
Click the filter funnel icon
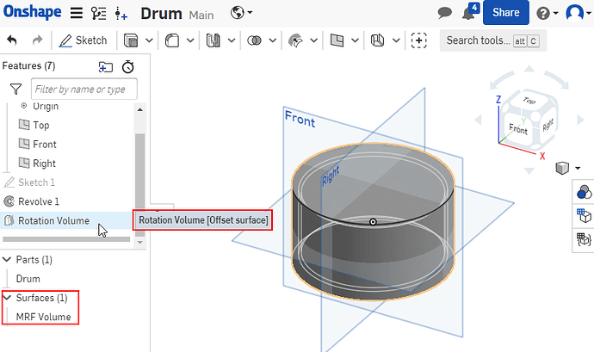(x=15, y=89)
